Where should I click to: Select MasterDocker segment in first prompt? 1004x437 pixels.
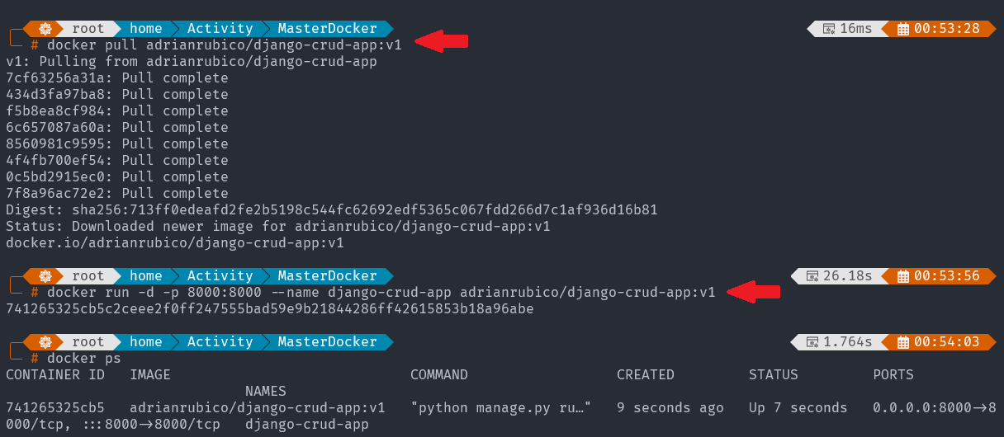tap(327, 29)
